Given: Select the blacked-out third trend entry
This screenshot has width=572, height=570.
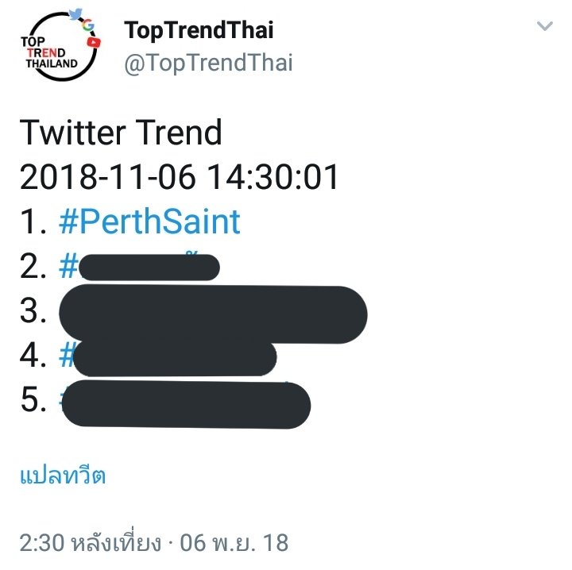Looking at the screenshot, I should (x=213, y=314).
